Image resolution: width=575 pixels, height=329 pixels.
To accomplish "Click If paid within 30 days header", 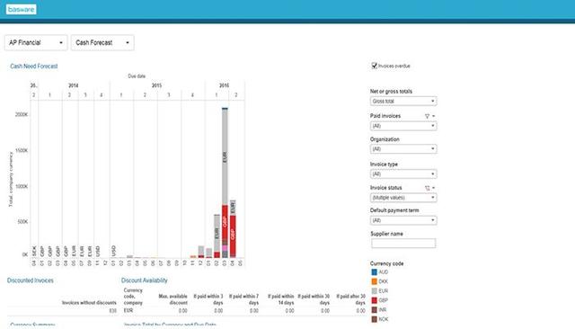I will pos(314,299).
